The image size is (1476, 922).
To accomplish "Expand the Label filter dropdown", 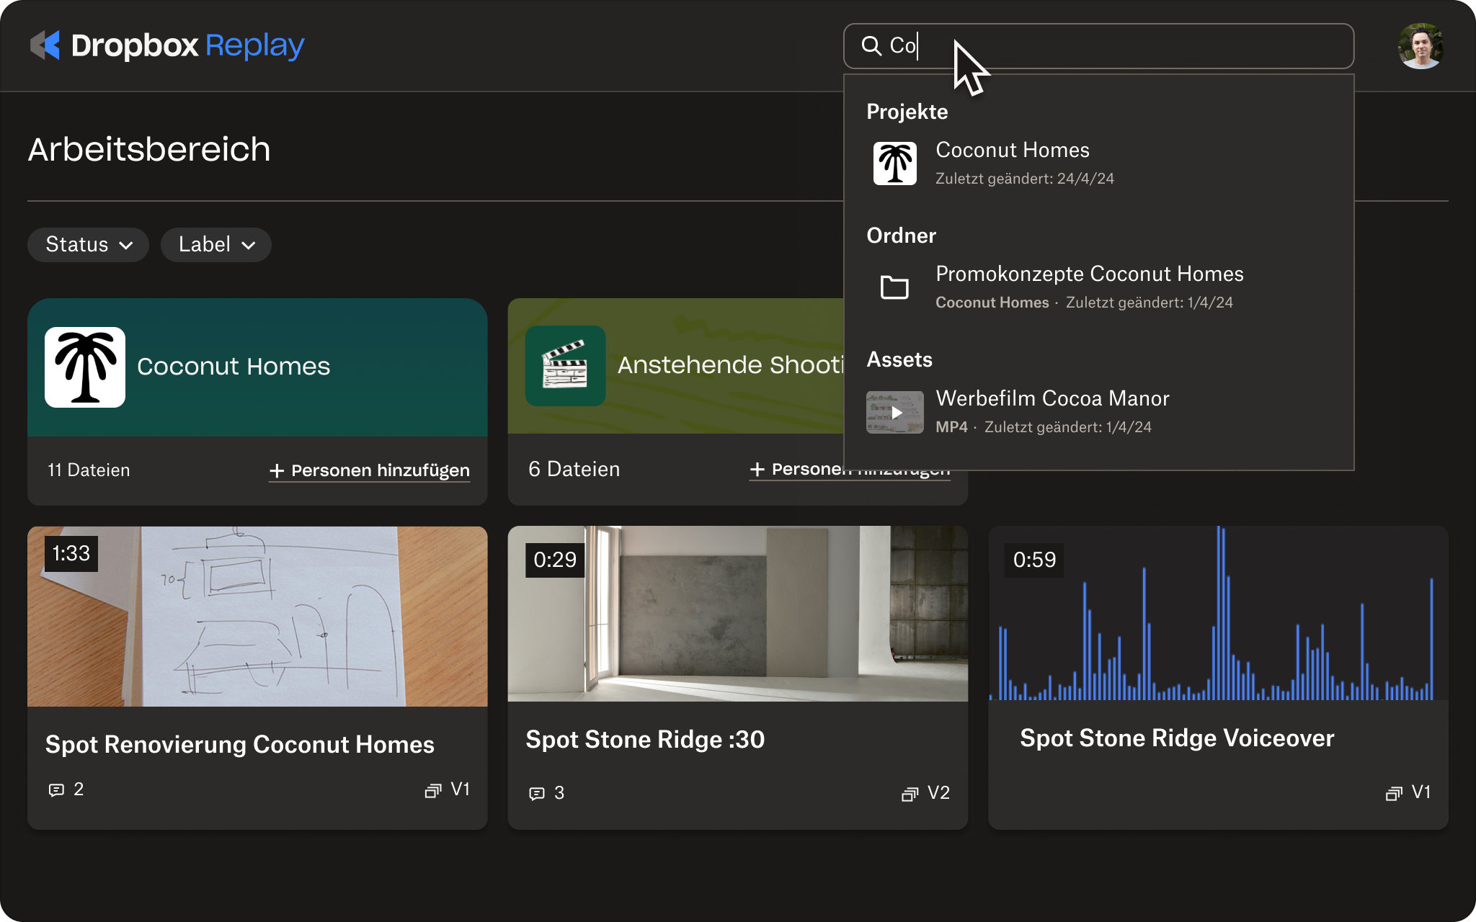I will pyautogui.click(x=215, y=245).
